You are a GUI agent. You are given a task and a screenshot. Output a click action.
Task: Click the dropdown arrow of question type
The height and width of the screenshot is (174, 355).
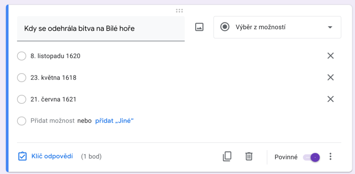[330, 27]
